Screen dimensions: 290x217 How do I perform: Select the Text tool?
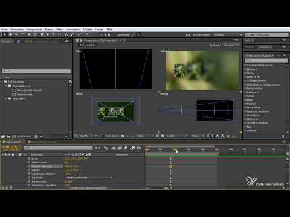click(x=54, y=34)
